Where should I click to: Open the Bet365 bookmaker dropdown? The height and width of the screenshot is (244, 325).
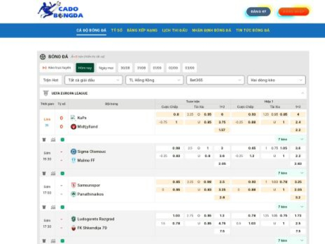(x=215, y=80)
